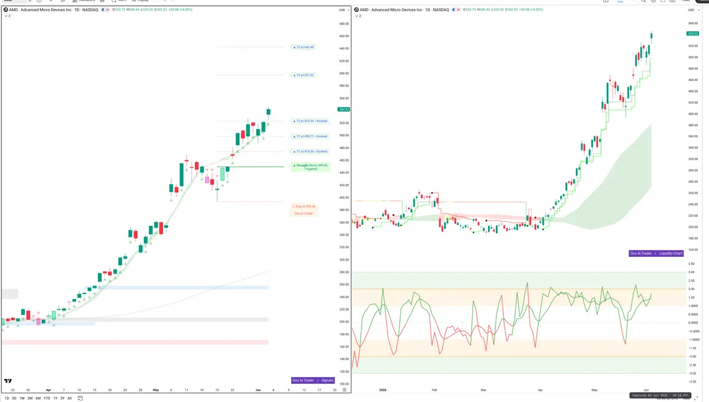Viewport: 709px width, 402px height.
Task: Click the AMD symbol title in the left chart
Action: pyautogui.click(x=53, y=10)
